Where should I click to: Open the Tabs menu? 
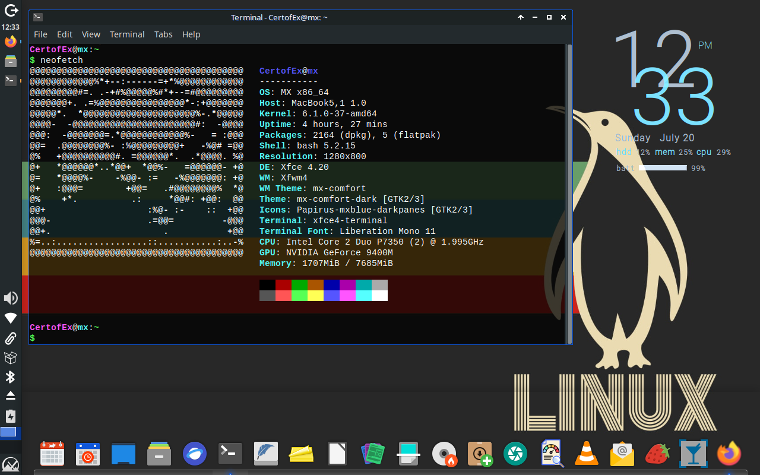(163, 34)
